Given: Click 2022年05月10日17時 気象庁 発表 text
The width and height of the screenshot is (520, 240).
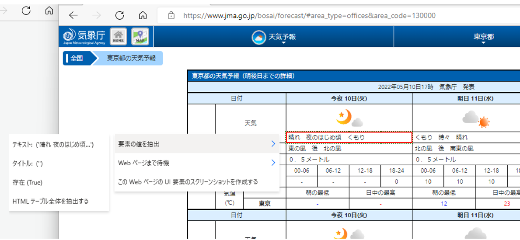Looking at the screenshot, I should [x=426, y=87].
